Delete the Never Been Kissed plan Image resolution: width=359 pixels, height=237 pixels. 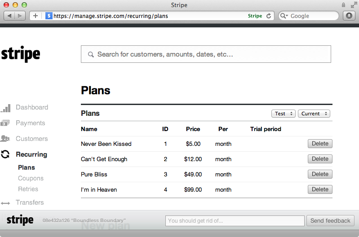(x=320, y=144)
